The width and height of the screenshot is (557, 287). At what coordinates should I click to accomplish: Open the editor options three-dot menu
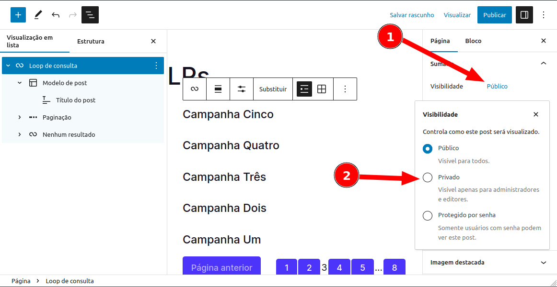pos(544,15)
